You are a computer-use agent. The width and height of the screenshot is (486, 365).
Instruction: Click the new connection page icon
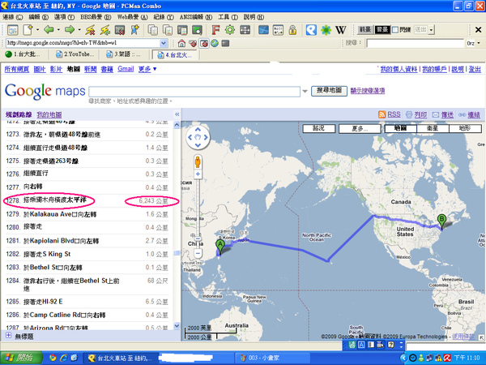click(x=28, y=30)
